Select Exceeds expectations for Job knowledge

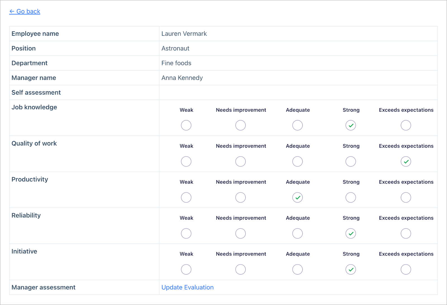[406, 125]
